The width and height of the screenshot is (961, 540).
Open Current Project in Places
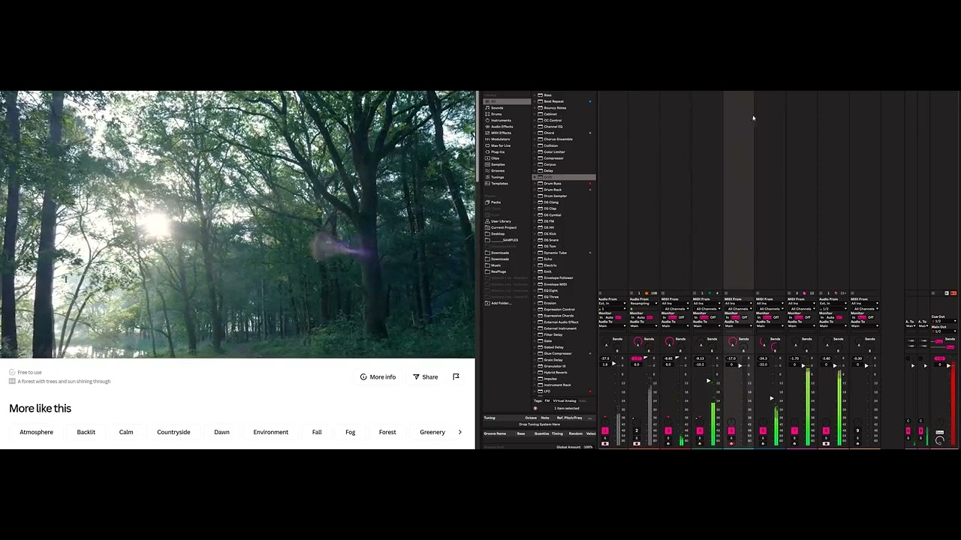pos(501,227)
